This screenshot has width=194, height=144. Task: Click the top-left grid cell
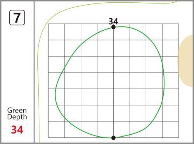tap(57, 32)
